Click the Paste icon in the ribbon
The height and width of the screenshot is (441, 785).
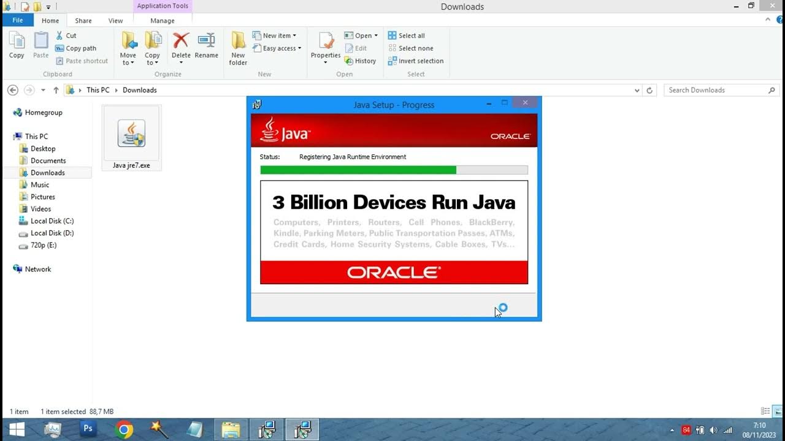[40, 45]
